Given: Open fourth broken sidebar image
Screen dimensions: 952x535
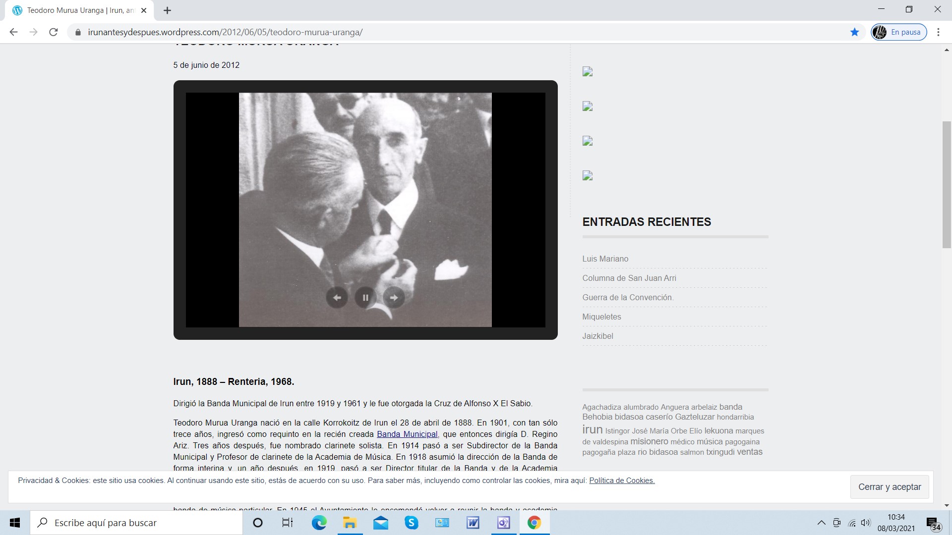Looking at the screenshot, I should click(588, 176).
